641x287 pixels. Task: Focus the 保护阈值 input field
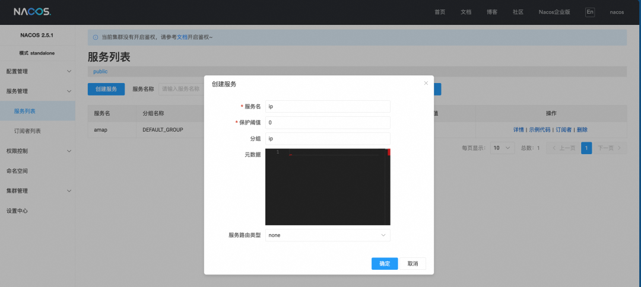click(x=328, y=123)
